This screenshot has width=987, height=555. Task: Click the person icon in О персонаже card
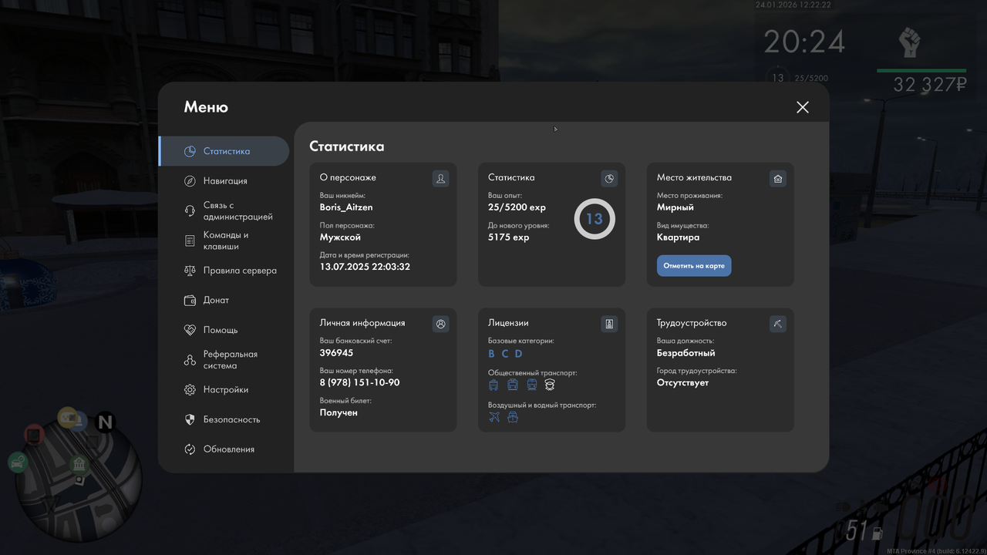(x=440, y=179)
